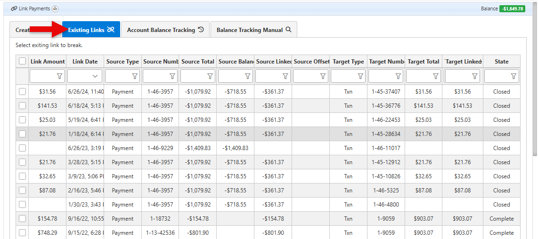Click the State column header
Image resolution: width=538 pixels, height=239 pixels.
(x=501, y=62)
